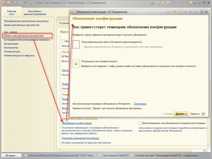This screenshot has height=159, width=212.
Task: Click M+ memory button in main window
Action: tap(180, 3)
